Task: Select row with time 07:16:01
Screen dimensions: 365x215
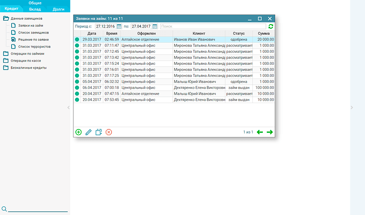Action: (x=174, y=70)
